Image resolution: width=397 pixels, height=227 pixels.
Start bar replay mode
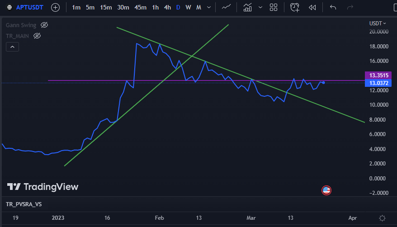[x=312, y=7]
